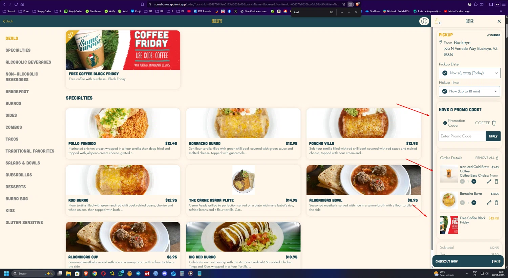Open the SimplyCodes bookmark folder
This screenshot has height=278, width=508.
pos(42,11)
